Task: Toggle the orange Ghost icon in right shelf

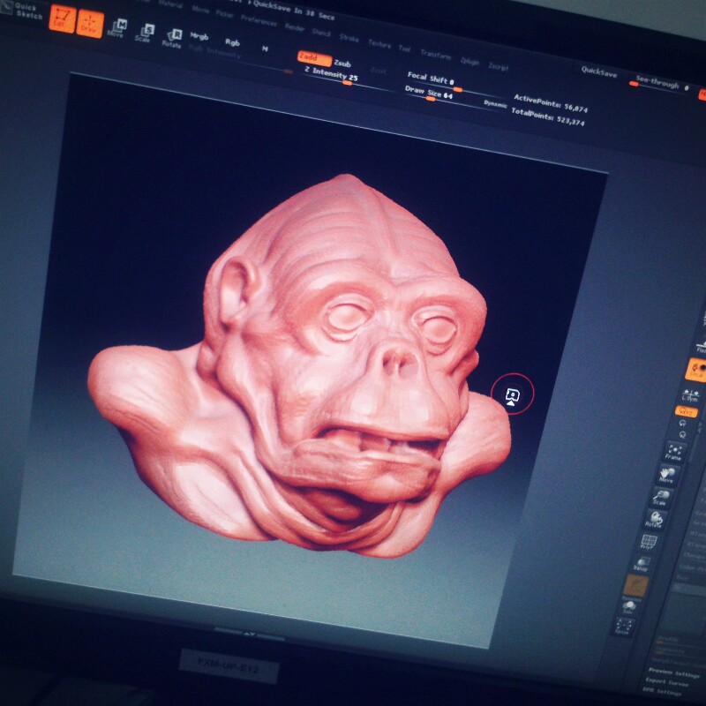Action: [x=635, y=585]
